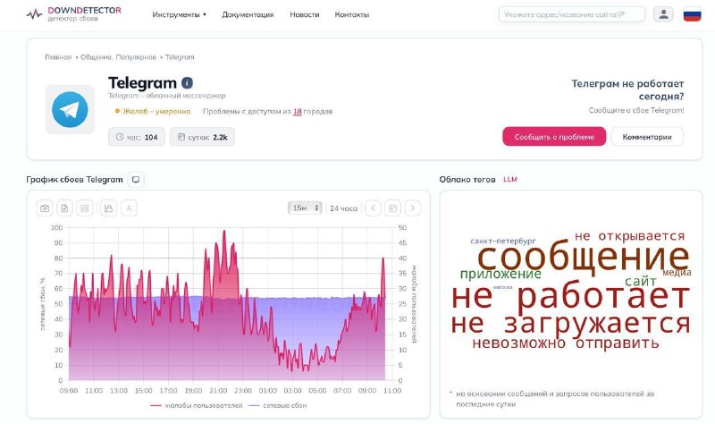The width and height of the screenshot is (715, 424).
Task: Click the не загружается tag
Action: coord(570,324)
